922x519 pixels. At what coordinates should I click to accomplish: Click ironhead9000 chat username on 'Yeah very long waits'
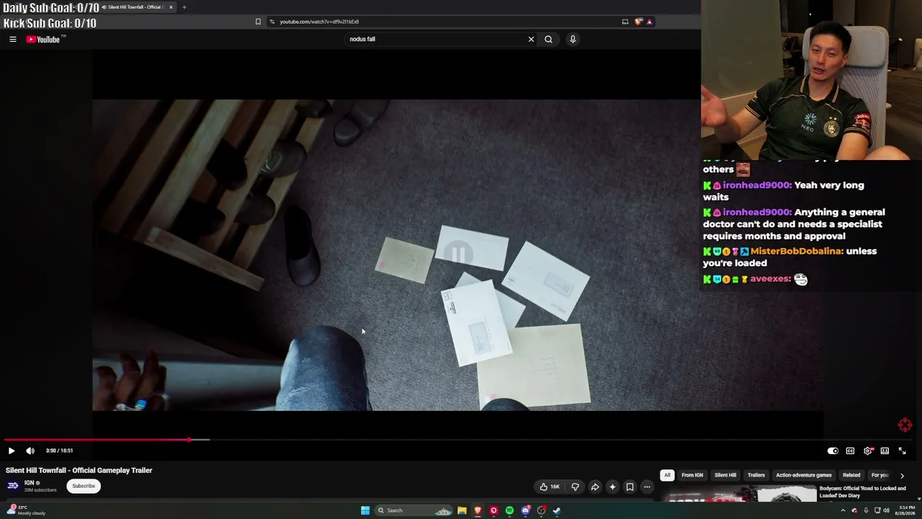tap(756, 185)
